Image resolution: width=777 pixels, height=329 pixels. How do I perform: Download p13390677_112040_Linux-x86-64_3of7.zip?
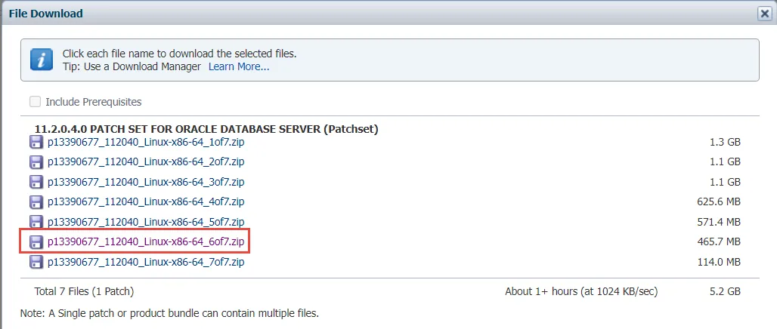tap(146, 182)
